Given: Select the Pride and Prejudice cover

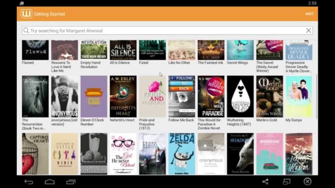Looking at the screenshot, I should click(152, 96).
